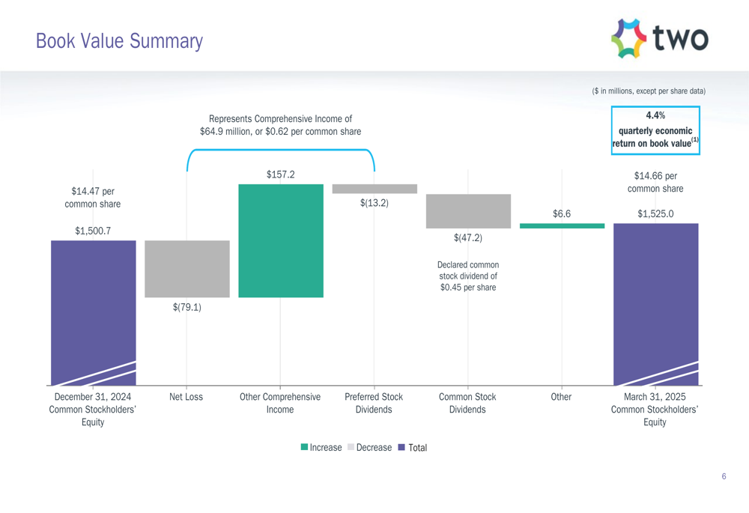The width and height of the screenshot is (749, 513).
Task: Click the page number 6
Action: pos(724,476)
